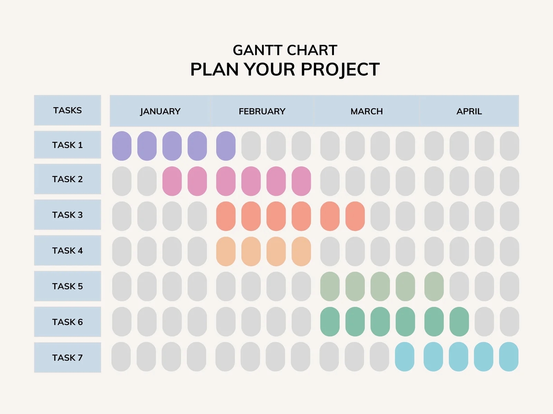553x414 pixels.
Task: Click the "PLAN YOUR PROJECT" title text
Action: pos(285,69)
